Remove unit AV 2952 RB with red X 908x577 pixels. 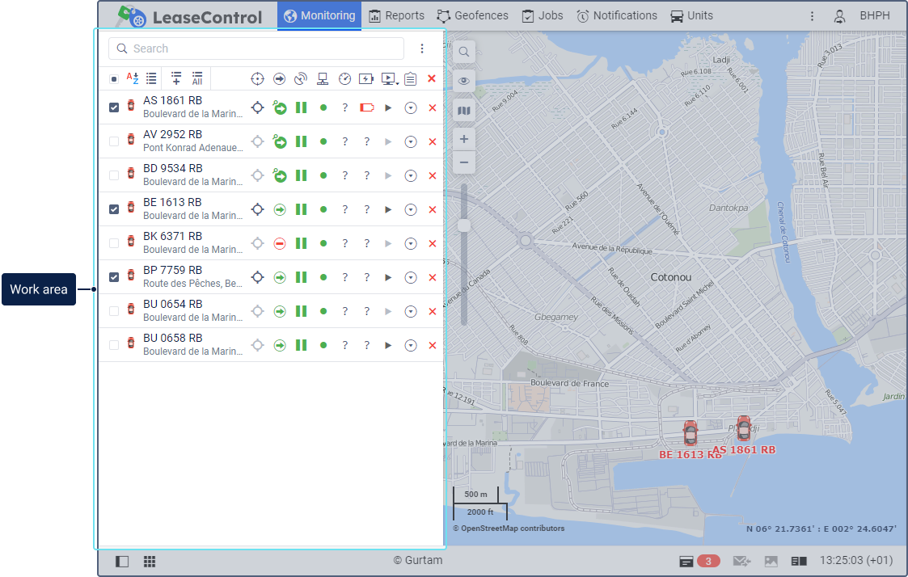pyautogui.click(x=432, y=141)
